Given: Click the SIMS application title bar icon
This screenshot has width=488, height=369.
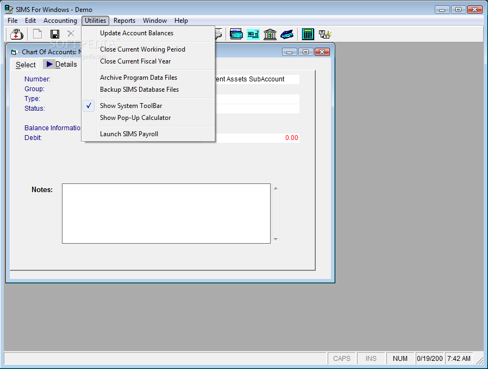Looking at the screenshot, I should click(9, 9).
